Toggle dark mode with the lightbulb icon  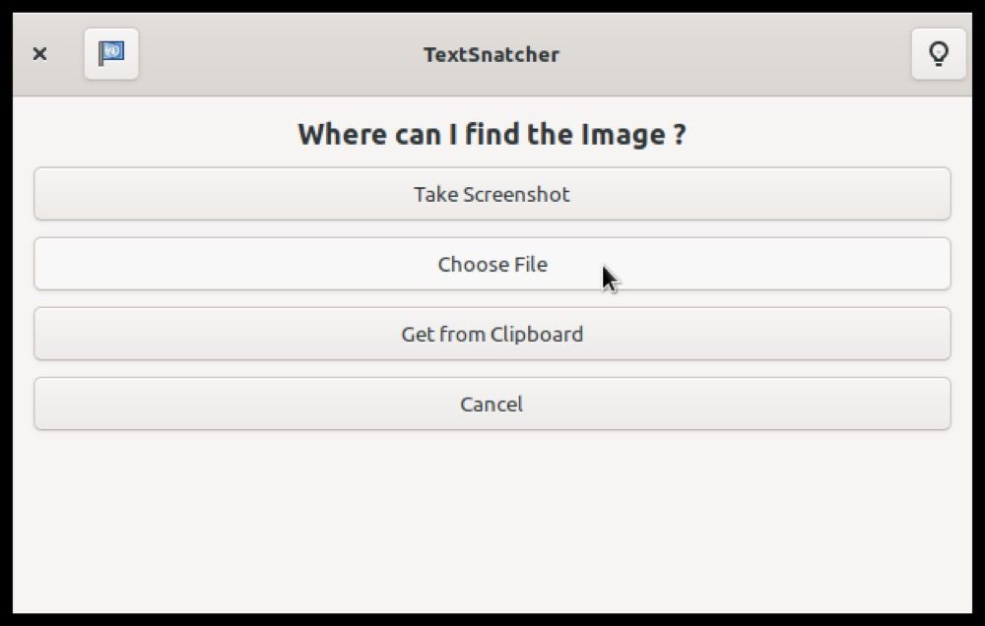pos(938,54)
